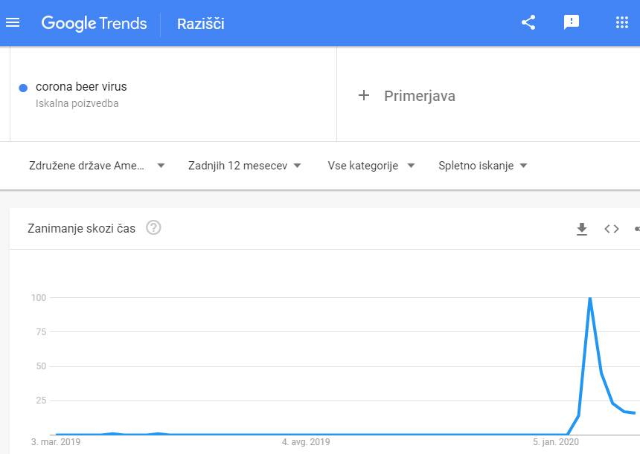This screenshot has height=454, width=640.
Task: Click the embed code icon
Action: [x=612, y=229]
